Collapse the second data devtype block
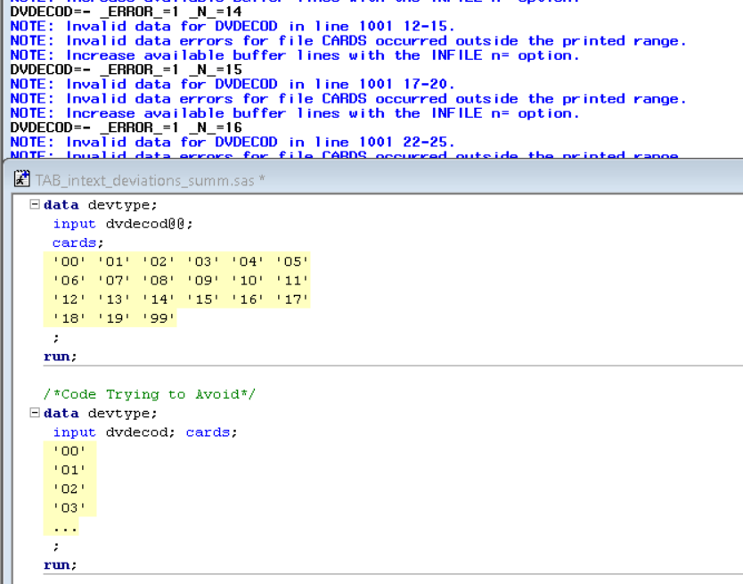The width and height of the screenshot is (743, 584). tap(35, 413)
